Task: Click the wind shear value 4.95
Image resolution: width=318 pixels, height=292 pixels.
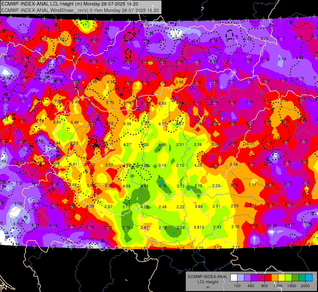Action: pyautogui.click(x=162, y=144)
